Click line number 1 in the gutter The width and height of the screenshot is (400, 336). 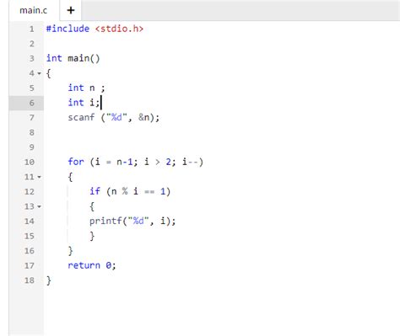coord(32,29)
